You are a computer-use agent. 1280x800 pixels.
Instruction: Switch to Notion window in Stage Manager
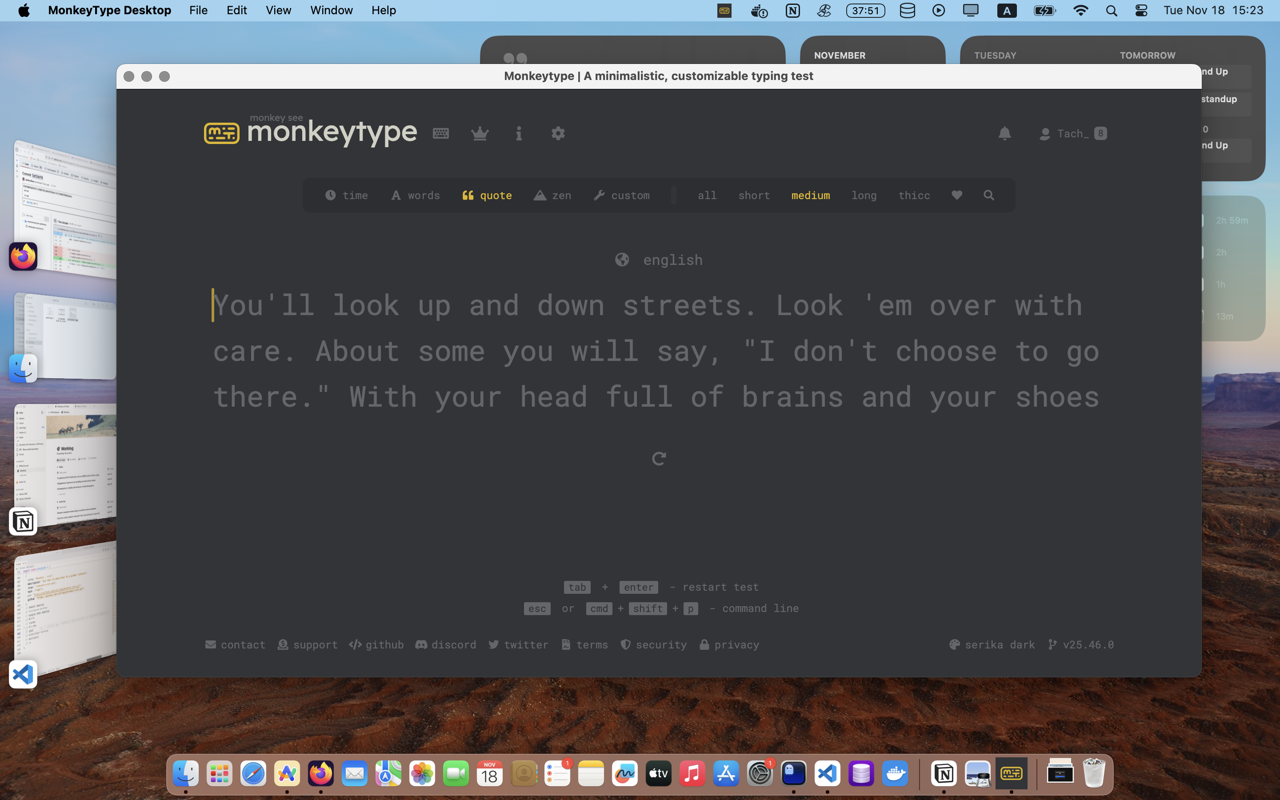(x=66, y=466)
